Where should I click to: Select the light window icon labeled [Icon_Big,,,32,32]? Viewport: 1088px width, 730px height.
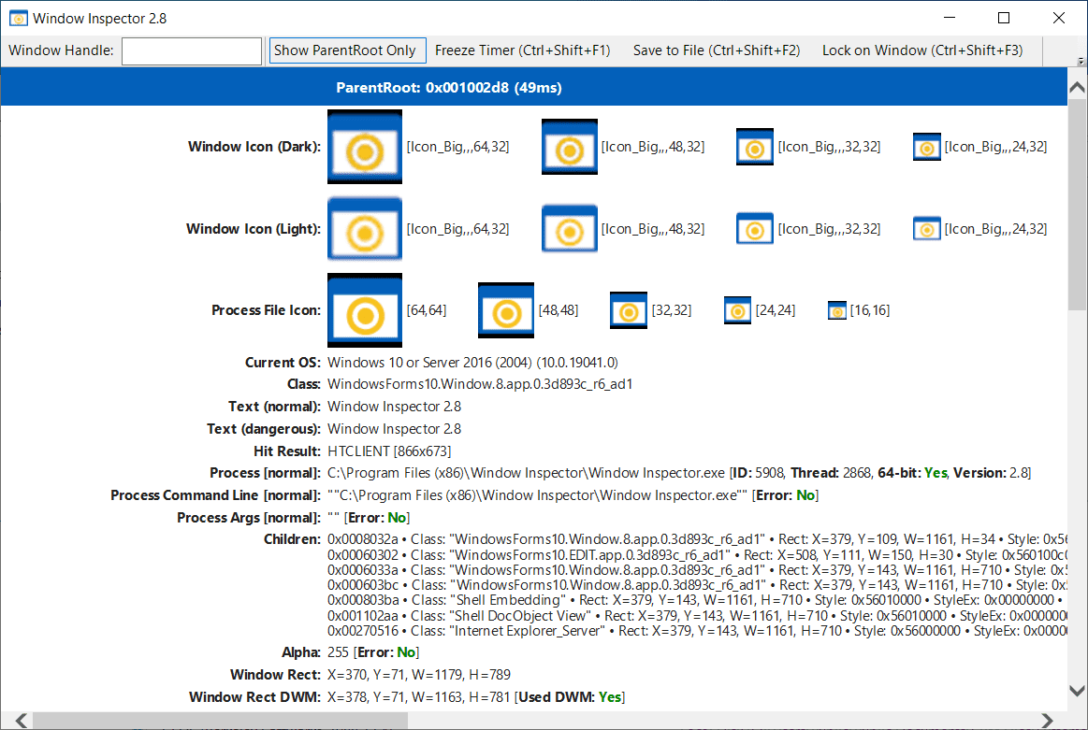coord(755,229)
